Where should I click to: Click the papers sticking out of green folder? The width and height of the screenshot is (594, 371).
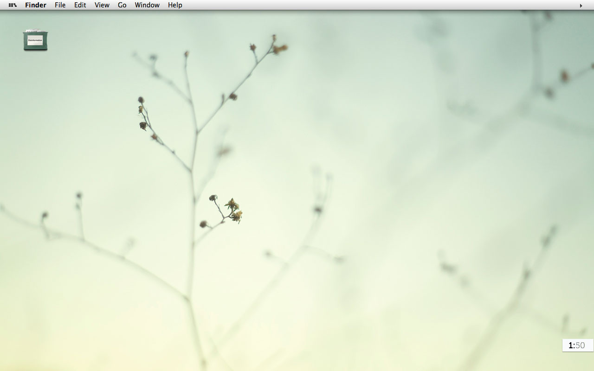[x=35, y=31]
